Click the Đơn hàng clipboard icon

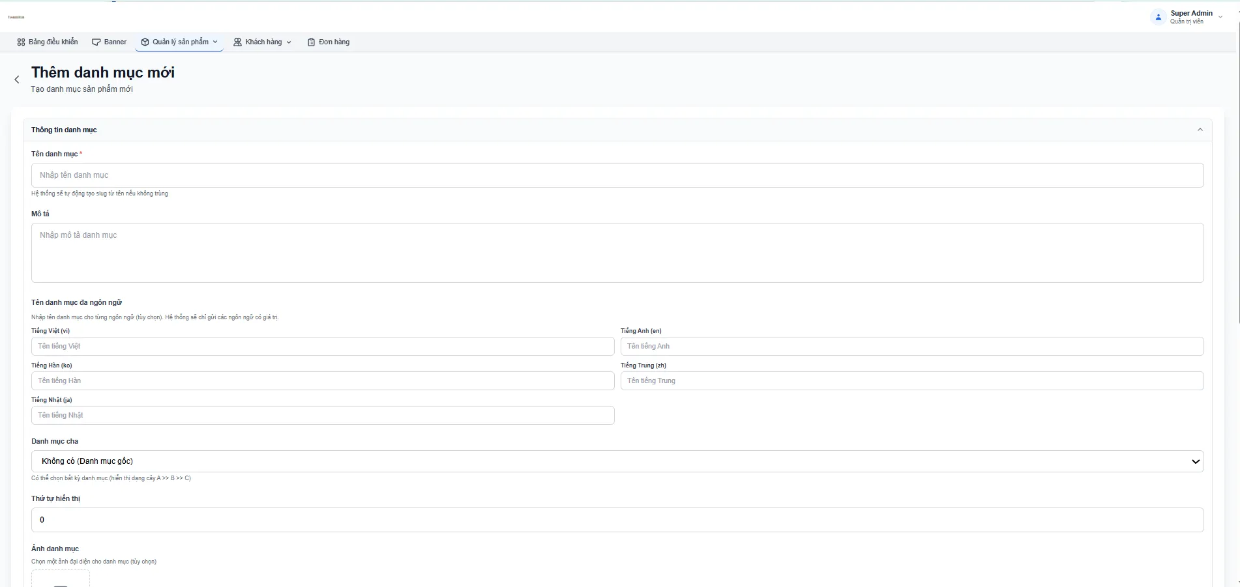click(x=312, y=42)
